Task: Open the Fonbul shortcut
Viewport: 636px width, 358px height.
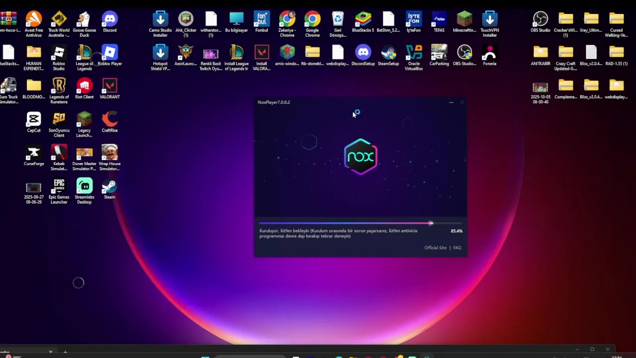Action: pos(261,22)
